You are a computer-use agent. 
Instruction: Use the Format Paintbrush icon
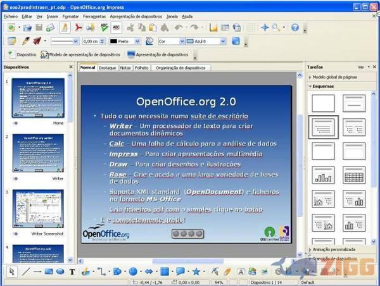(165, 28)
